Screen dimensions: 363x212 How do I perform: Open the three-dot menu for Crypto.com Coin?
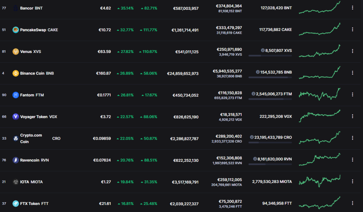coord(352,138)
